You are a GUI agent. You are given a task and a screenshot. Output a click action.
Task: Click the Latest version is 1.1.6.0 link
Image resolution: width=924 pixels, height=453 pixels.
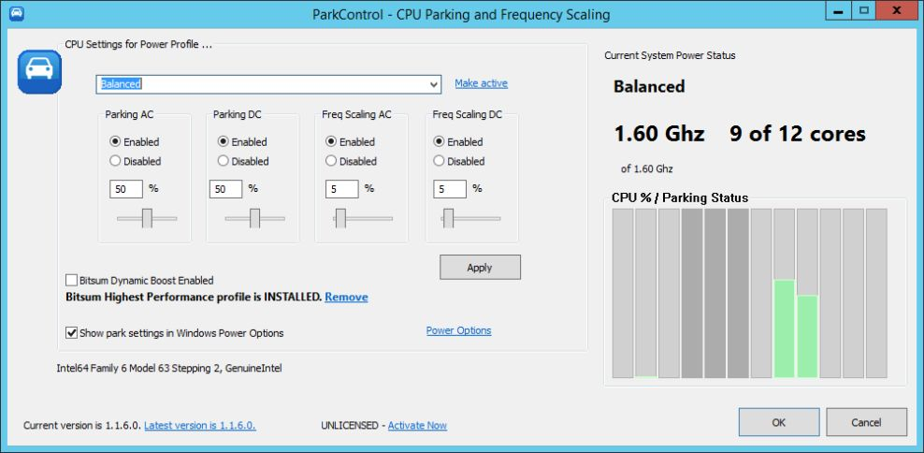tap(199, 425)
